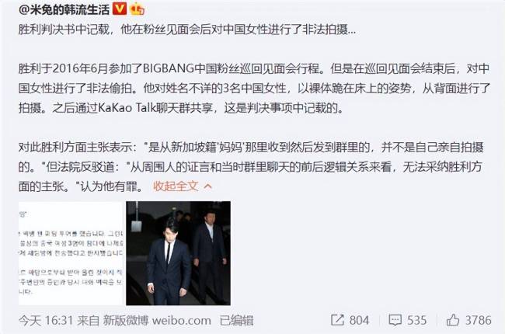Click the 已编辑 edited label

coord(237,321)
